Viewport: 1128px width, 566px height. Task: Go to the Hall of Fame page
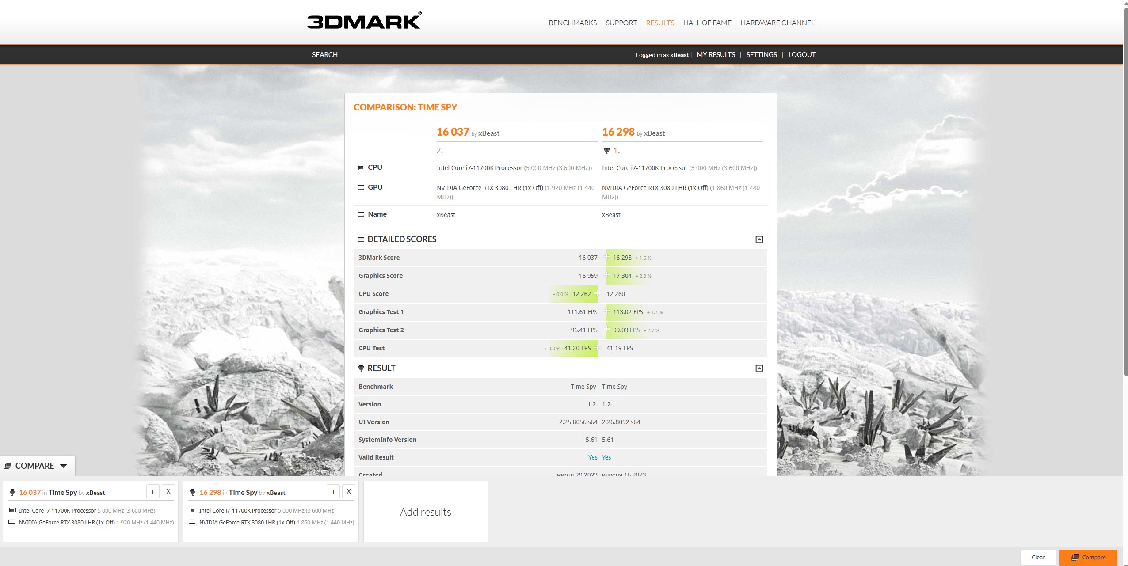[707, 23]
